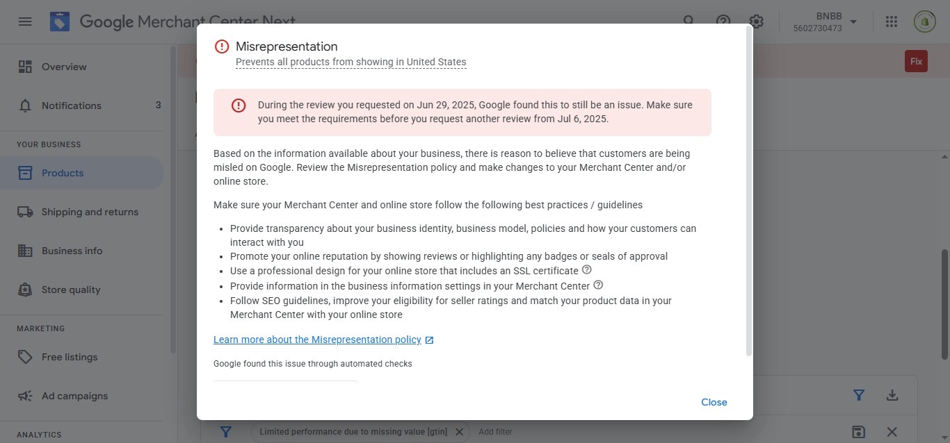Remove the missing gtin filter chip
This screenshot has width=950, height=443.
[x=459, y=432]
